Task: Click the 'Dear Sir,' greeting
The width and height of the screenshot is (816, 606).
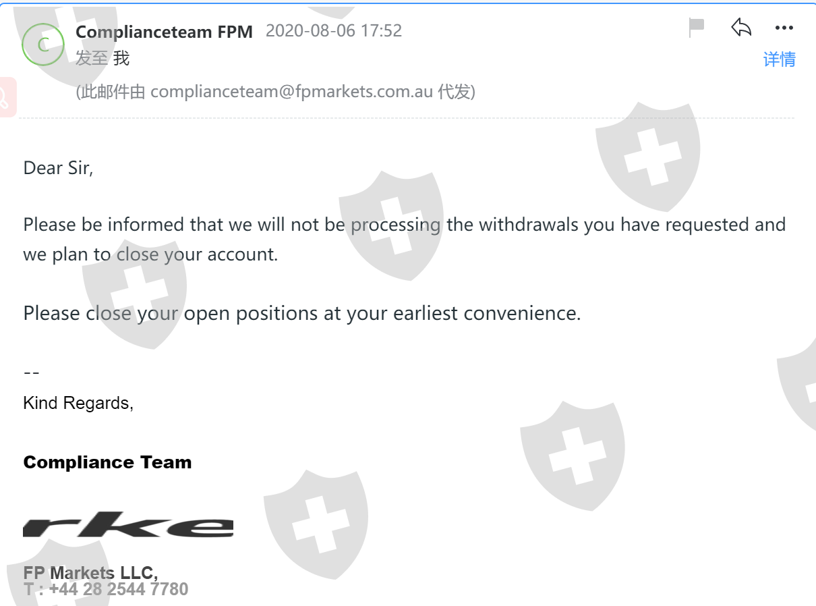Action: pyautogui.click(x=58, y=167)
